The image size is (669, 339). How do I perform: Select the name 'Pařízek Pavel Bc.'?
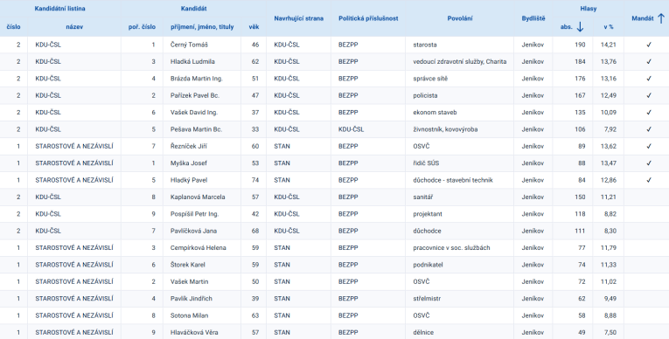[194, 95]
